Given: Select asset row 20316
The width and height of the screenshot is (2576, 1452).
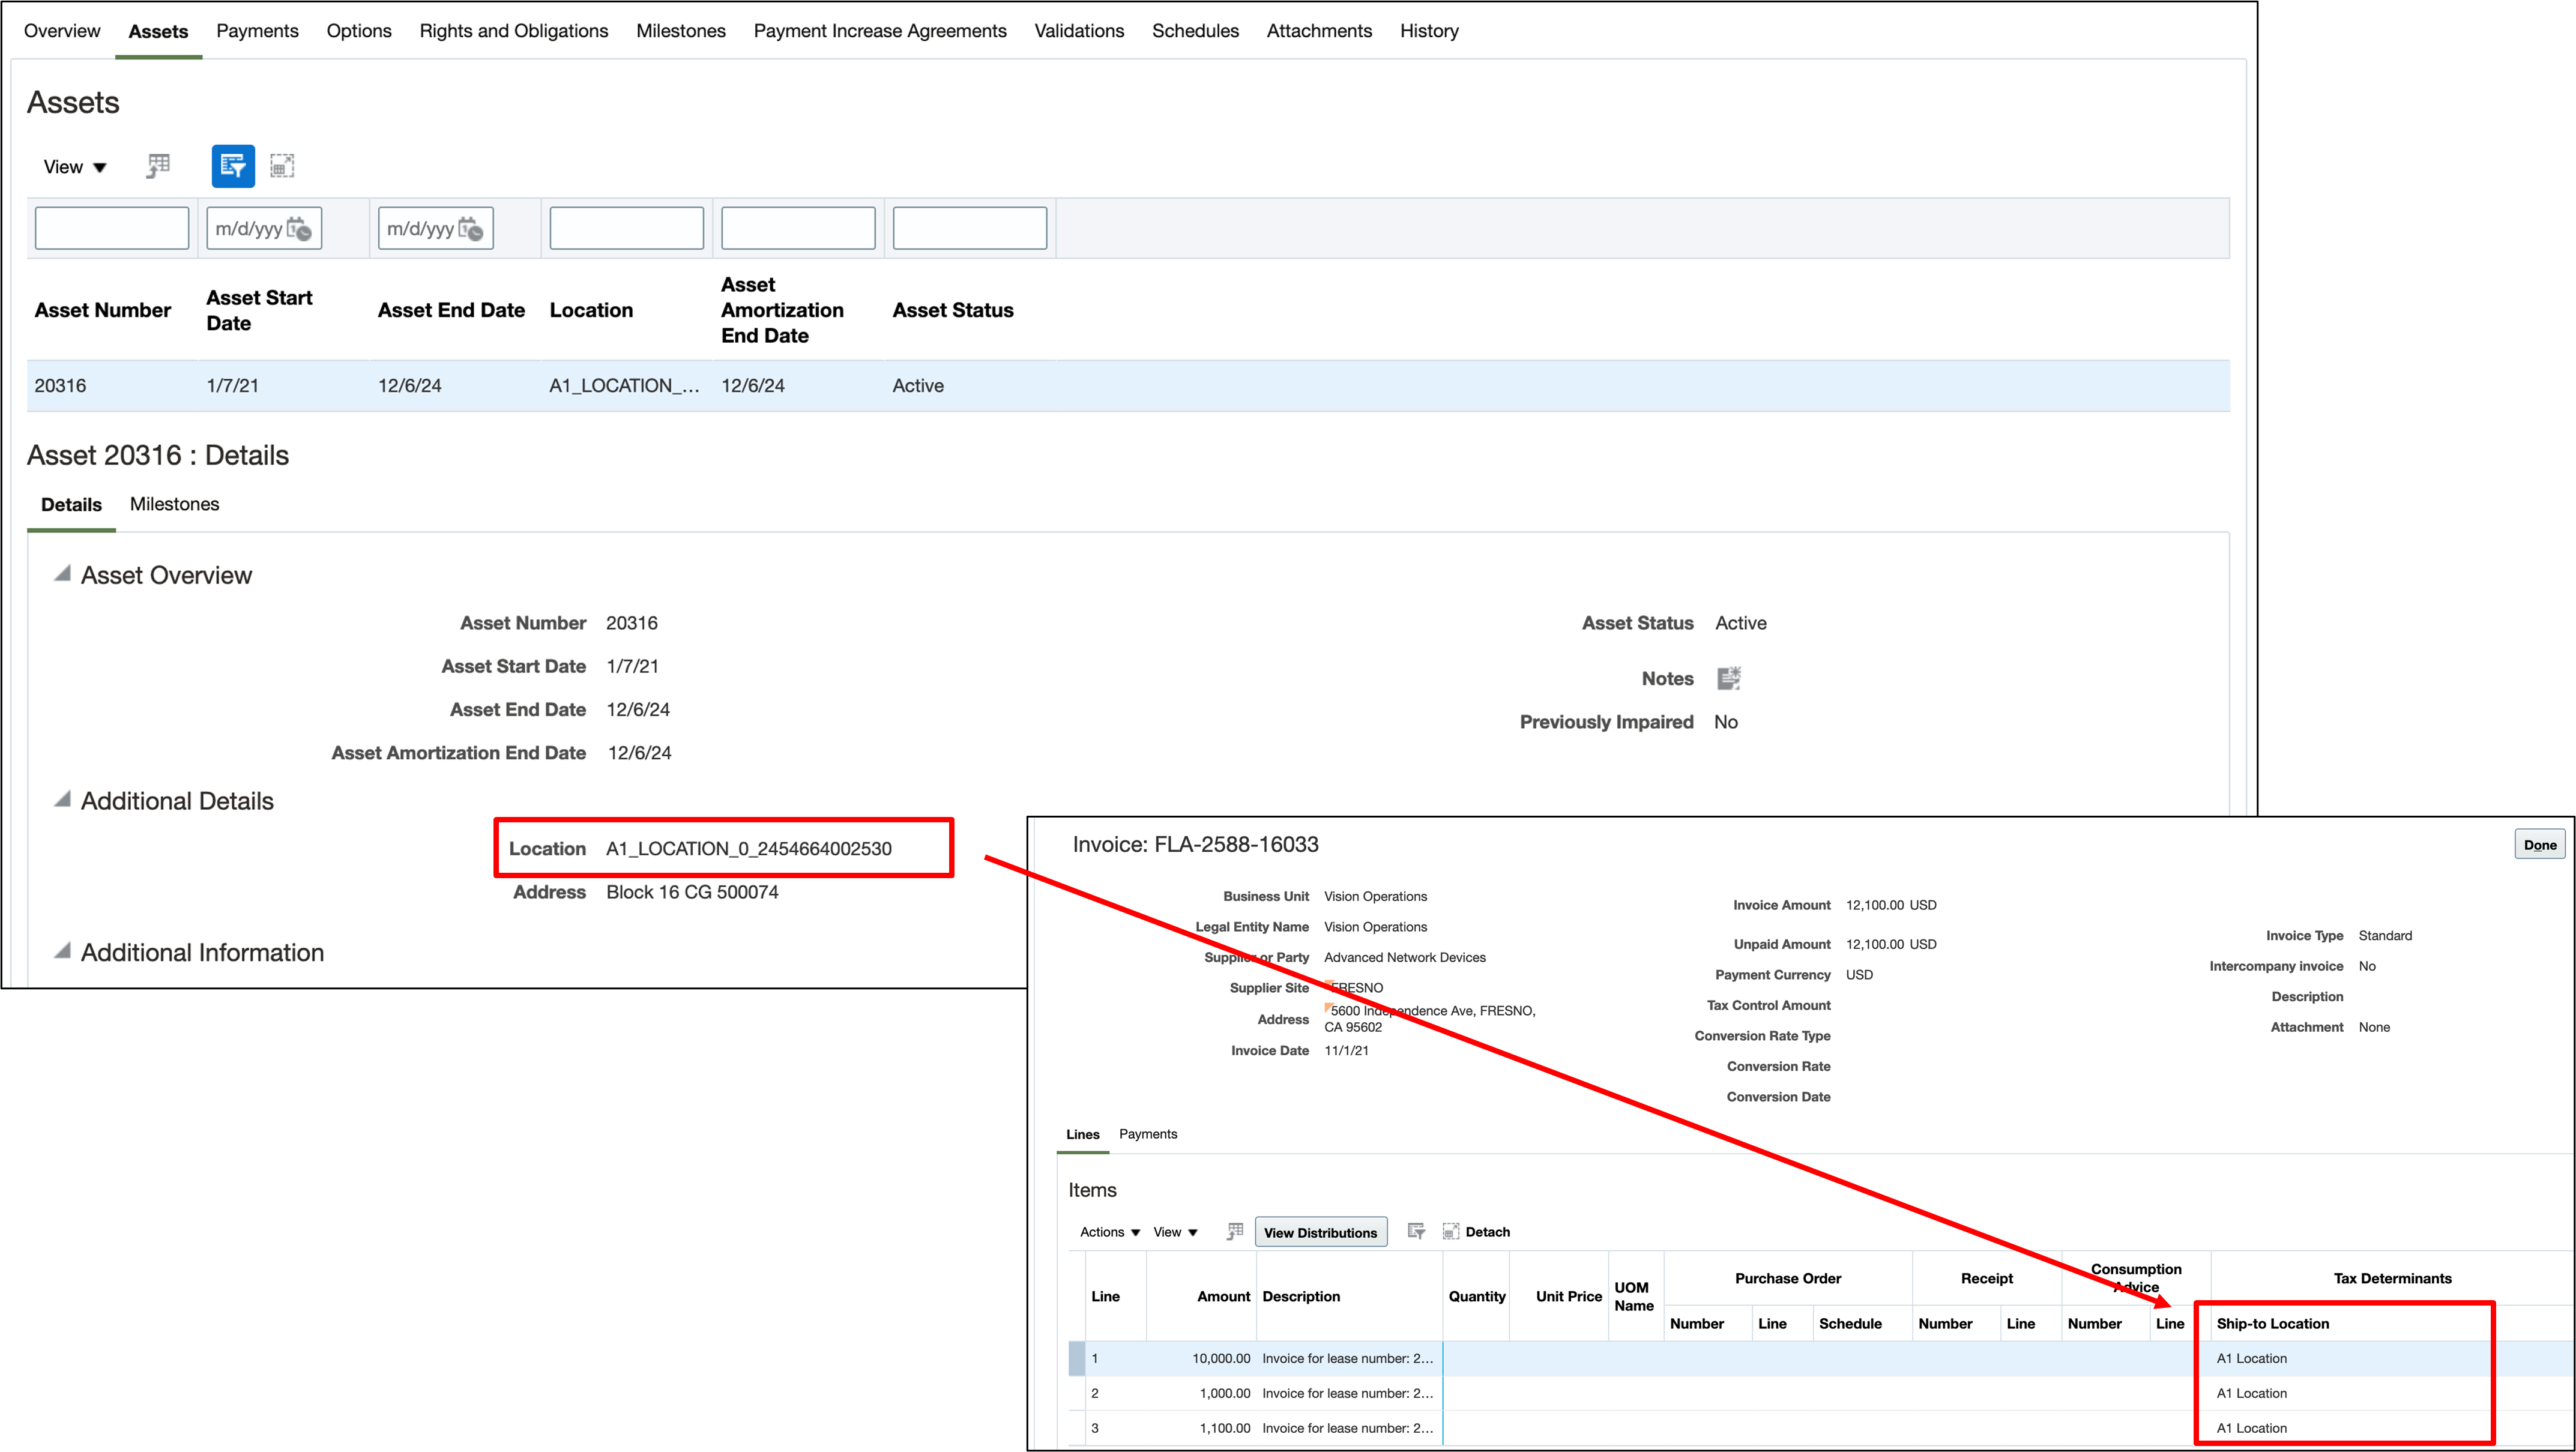Looking at the screenshot, I should [60, 386].
